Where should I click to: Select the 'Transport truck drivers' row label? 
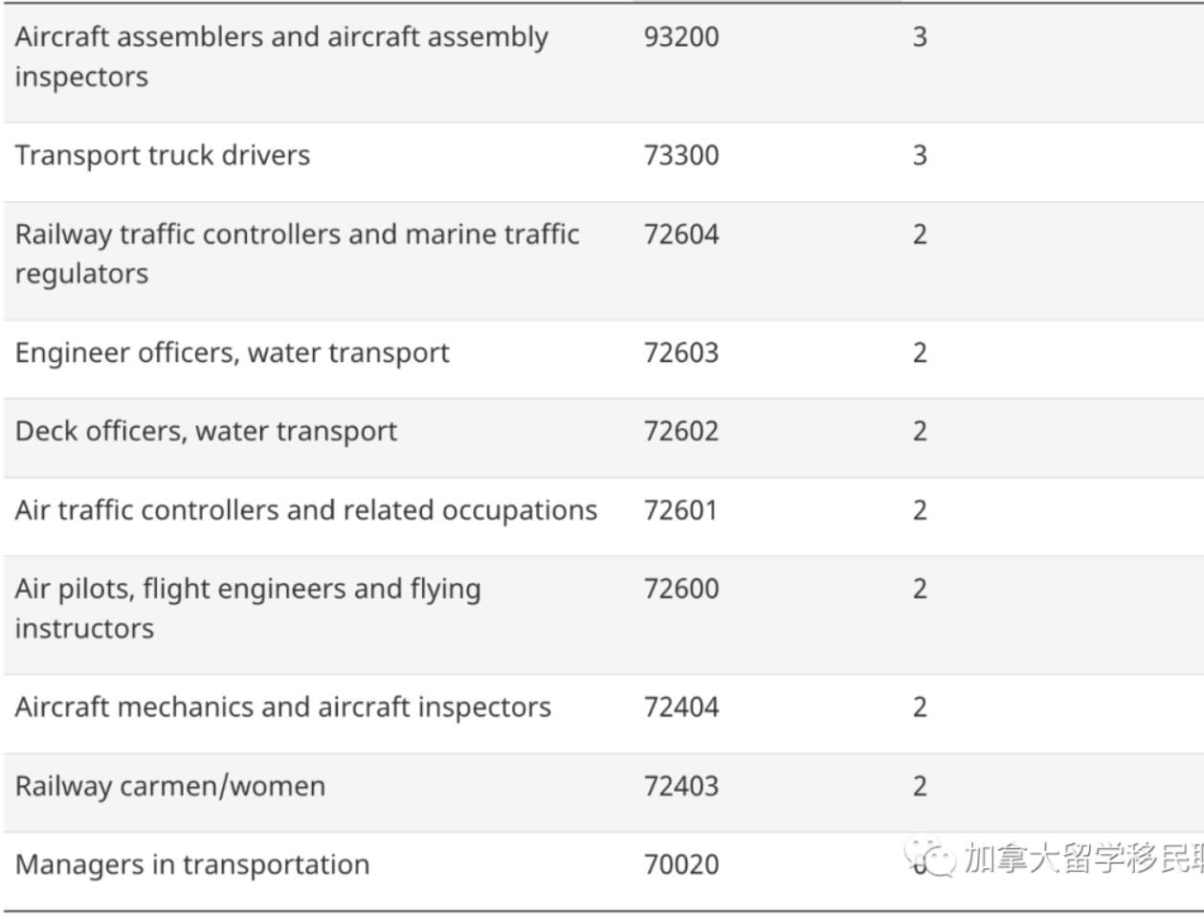point(163,155)
